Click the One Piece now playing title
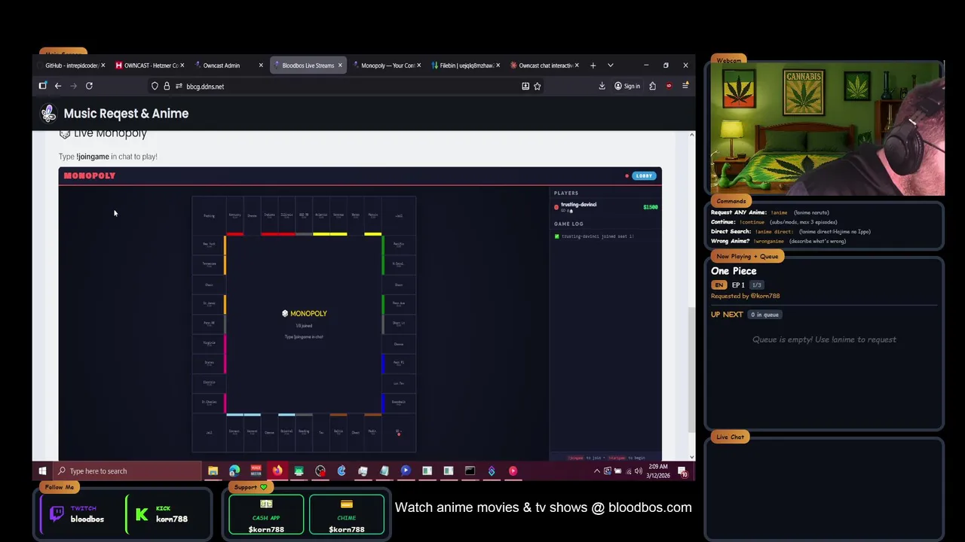965x542 pixels. point(734,271)
